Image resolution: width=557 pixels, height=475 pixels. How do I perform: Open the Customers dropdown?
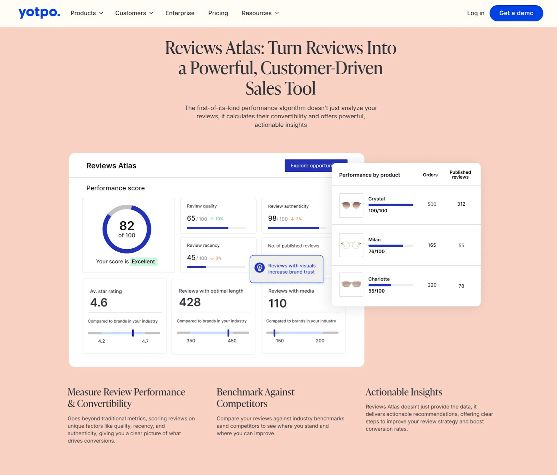[x=134, y=13]
